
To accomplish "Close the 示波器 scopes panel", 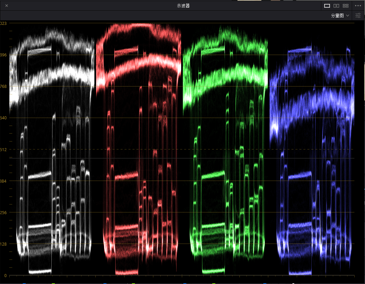I will pos(7,6).
